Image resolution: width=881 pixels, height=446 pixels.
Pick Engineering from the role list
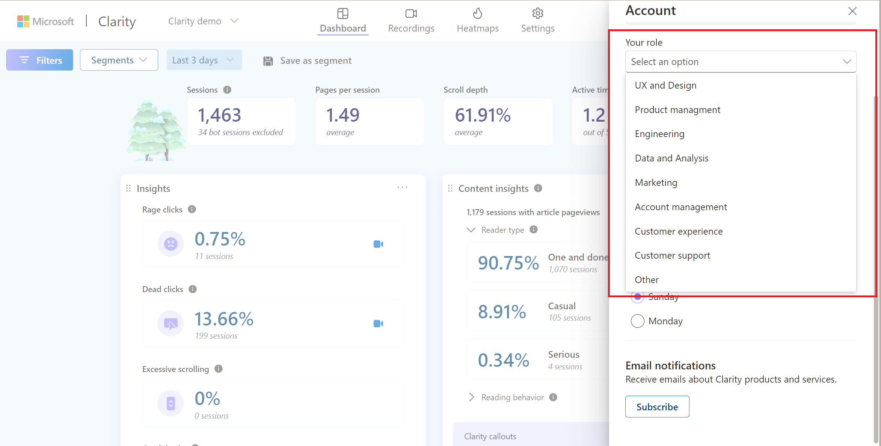pyautogui.click(x=741, y=134)
